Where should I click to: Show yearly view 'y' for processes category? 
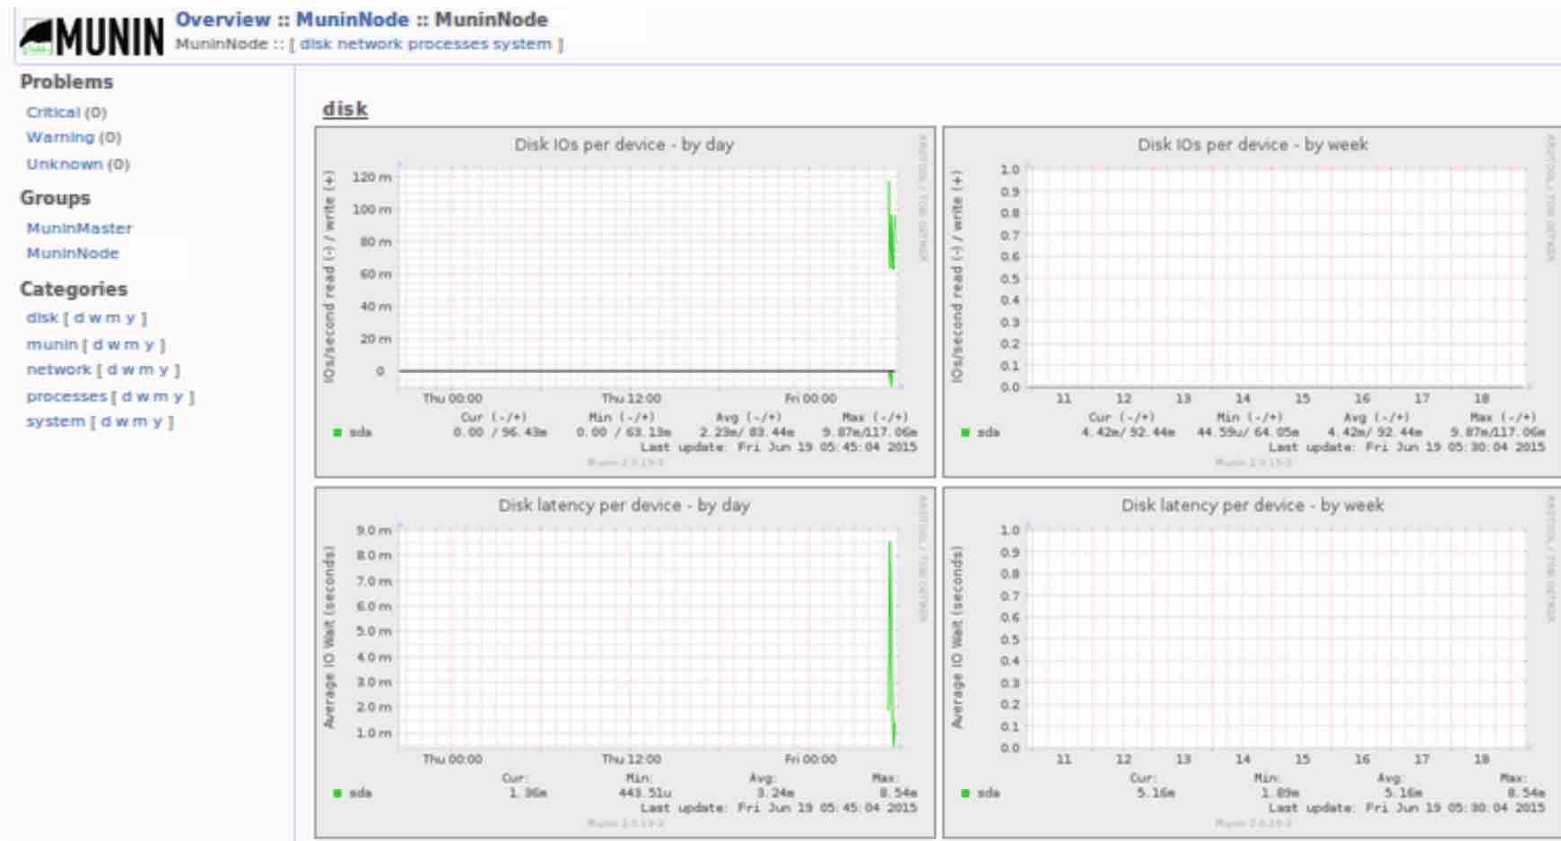coord(179,396)
